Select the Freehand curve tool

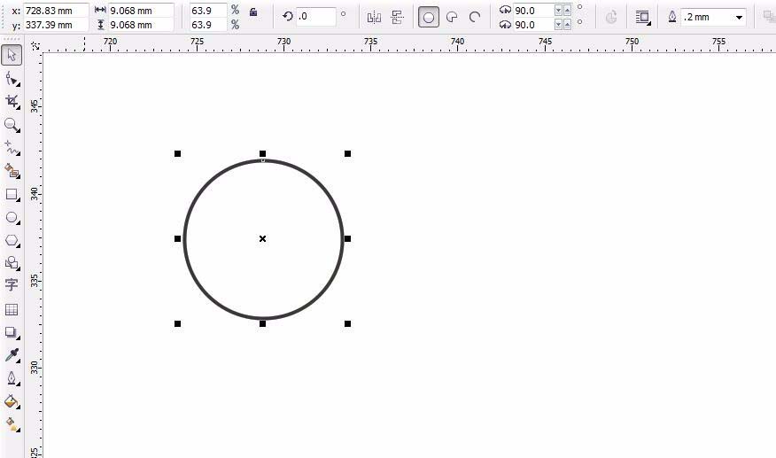(x=12, y=148)
